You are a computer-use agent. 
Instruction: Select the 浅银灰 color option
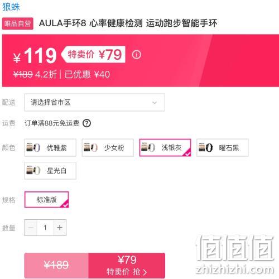coord(165,148)
